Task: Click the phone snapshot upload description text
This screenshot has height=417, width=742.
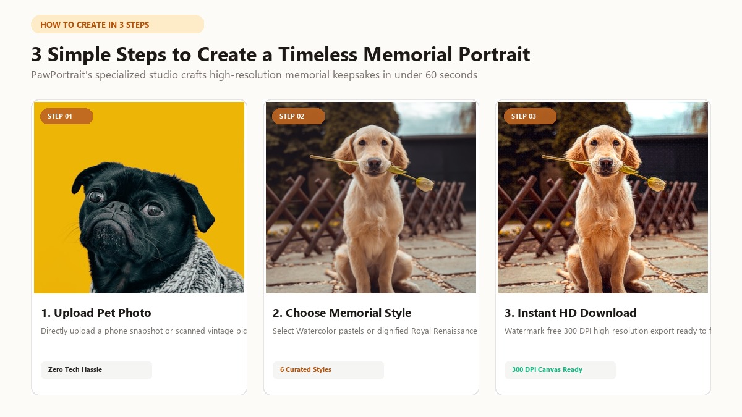Action: (x=144, y=331)
